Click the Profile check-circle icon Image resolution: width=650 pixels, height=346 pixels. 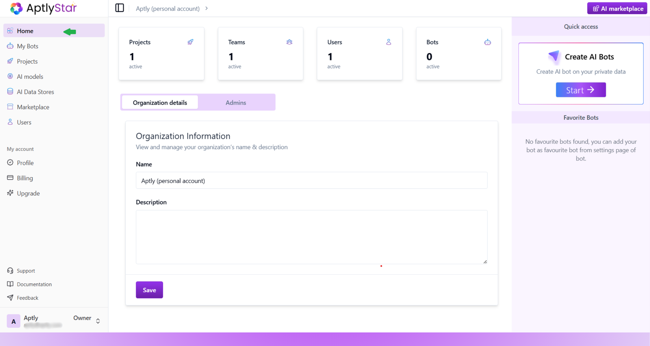pos(10,163)
